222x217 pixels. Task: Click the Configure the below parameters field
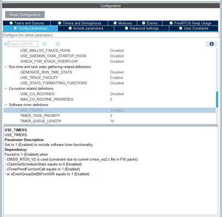(x=111, y=35)
